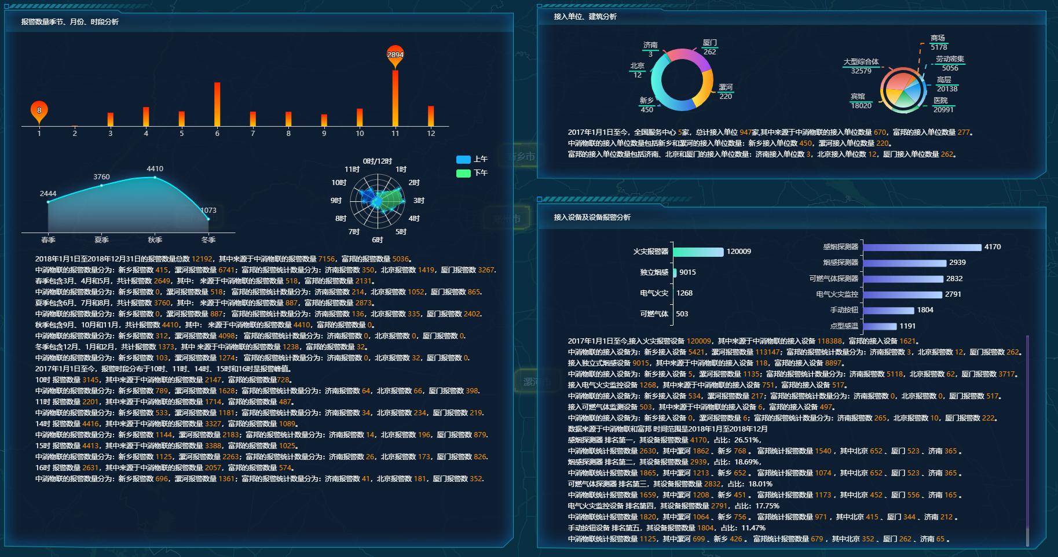Click the 感烟探测器 bar showing 4170
1058x557 pixels.
922,247
